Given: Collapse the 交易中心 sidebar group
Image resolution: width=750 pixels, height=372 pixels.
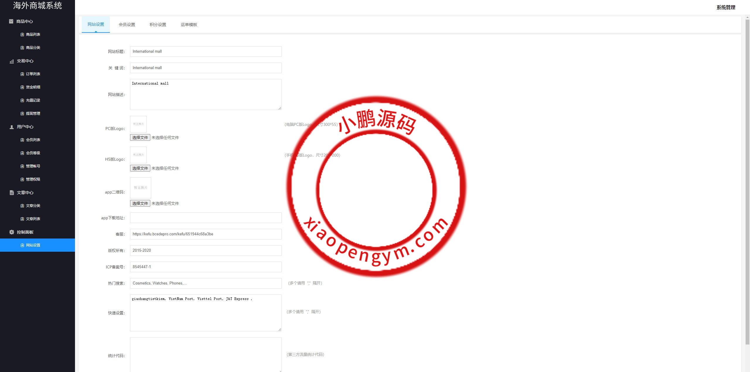Looking at the screenshot, I should coord(25,61).
